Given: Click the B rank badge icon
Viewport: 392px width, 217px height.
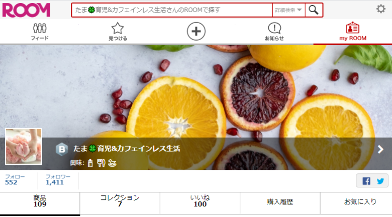Looking at the screenshot, I should click(x=62, y=149).
